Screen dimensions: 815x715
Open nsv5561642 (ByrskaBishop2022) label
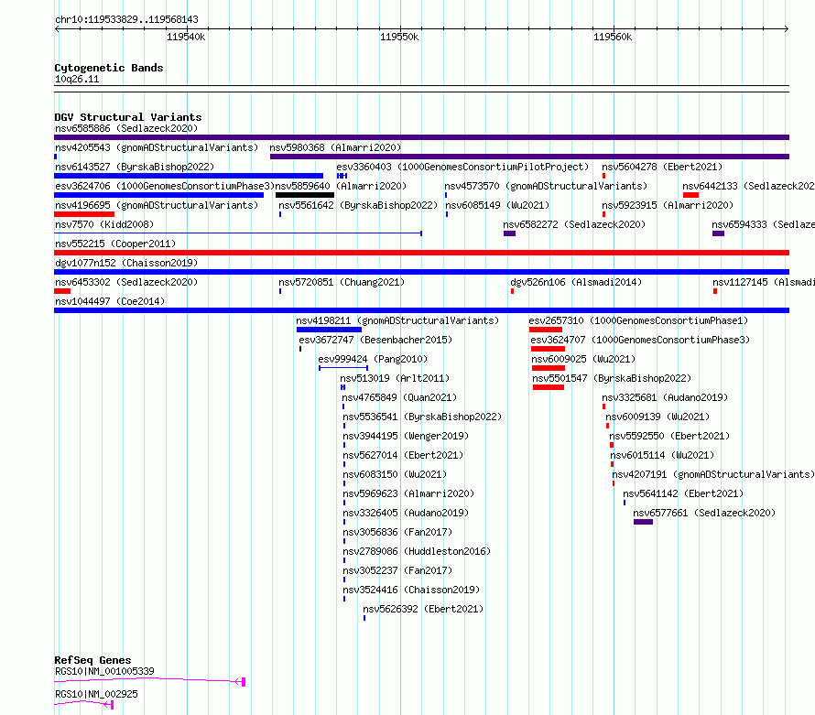[358, 205]
